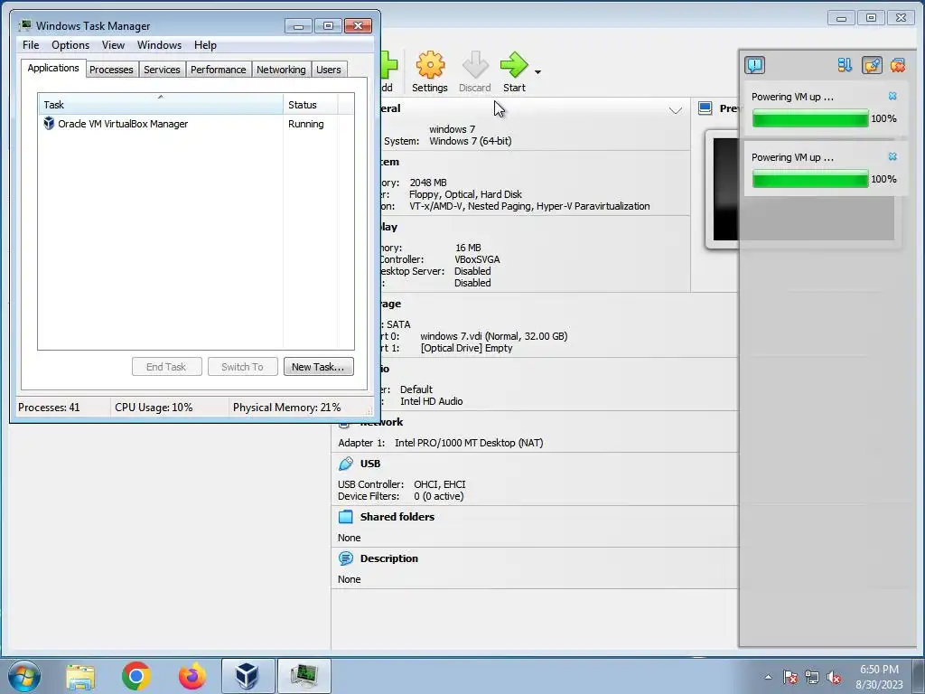Open the Windows menu in Task Manager
The image size is (925, 694).
click(159, 45)
